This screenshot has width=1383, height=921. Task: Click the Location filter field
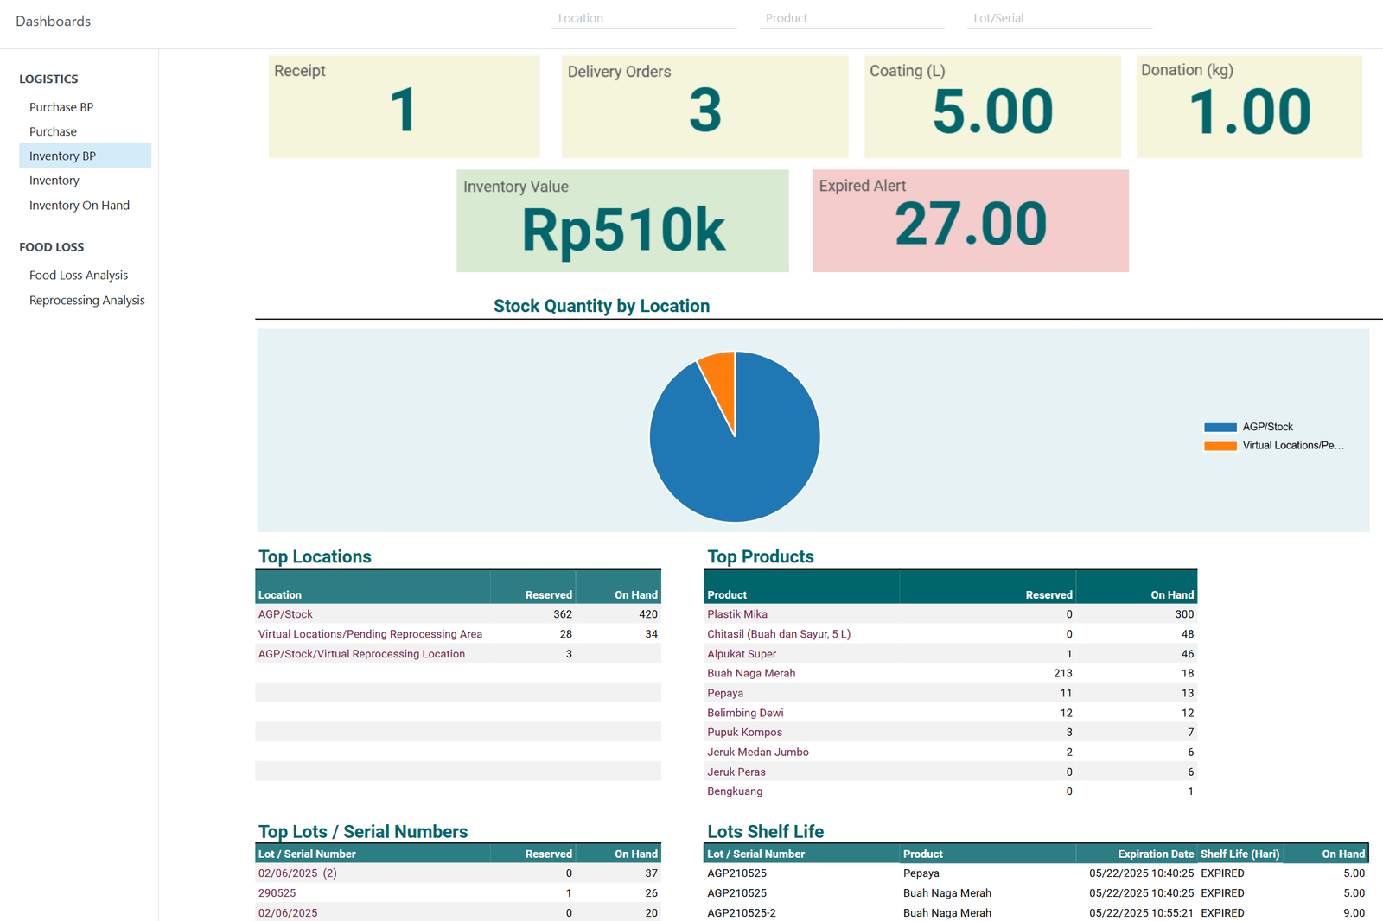tap(644, 18)
